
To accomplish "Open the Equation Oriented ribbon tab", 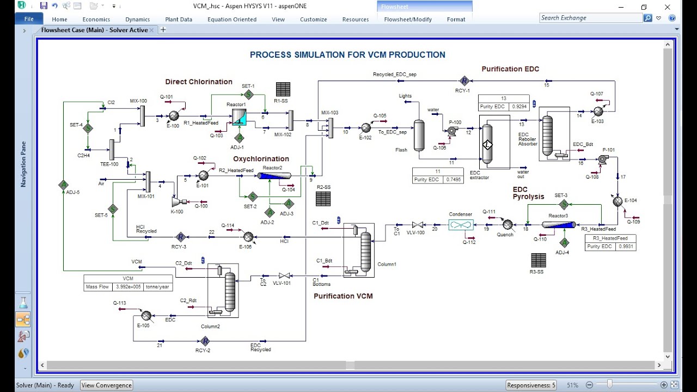I will coord(232,19).
